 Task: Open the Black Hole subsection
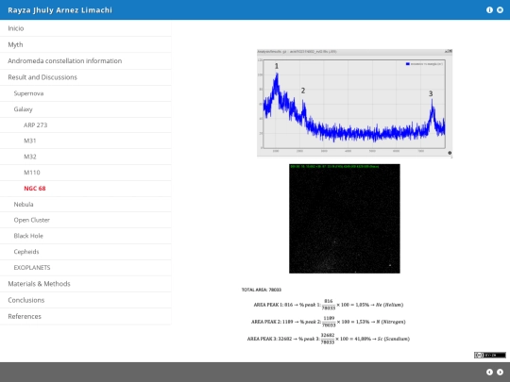pos(86,236)
